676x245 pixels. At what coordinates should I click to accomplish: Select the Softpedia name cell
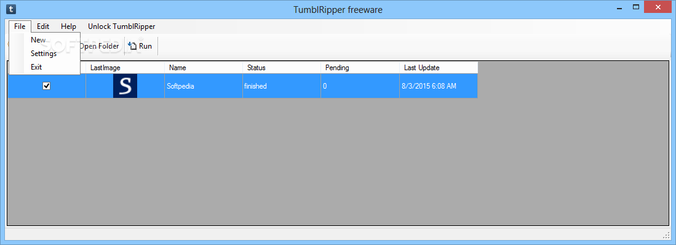[x=204, y=86]
